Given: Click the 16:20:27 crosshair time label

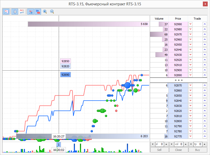Looking at the screenshot, I should [59, 136].
